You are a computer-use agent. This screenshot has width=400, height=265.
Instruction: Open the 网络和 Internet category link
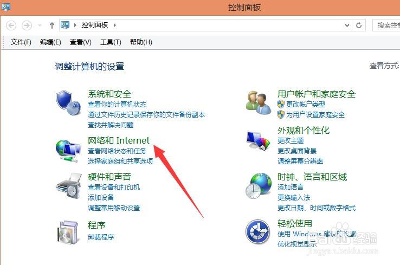118,140
